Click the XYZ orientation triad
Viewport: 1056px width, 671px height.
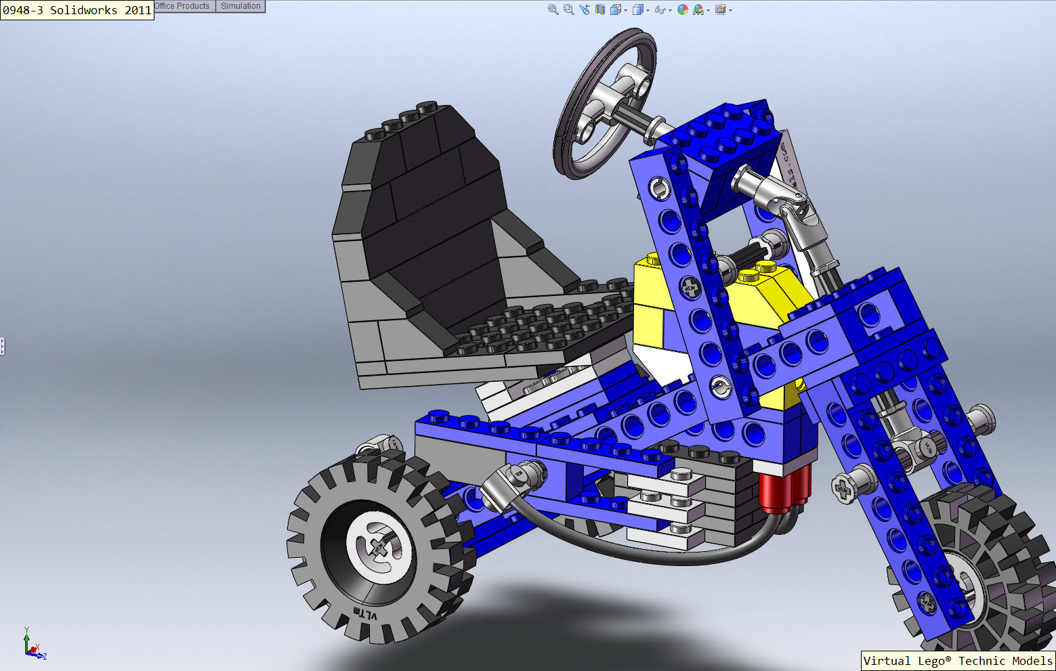coord(34,645)
